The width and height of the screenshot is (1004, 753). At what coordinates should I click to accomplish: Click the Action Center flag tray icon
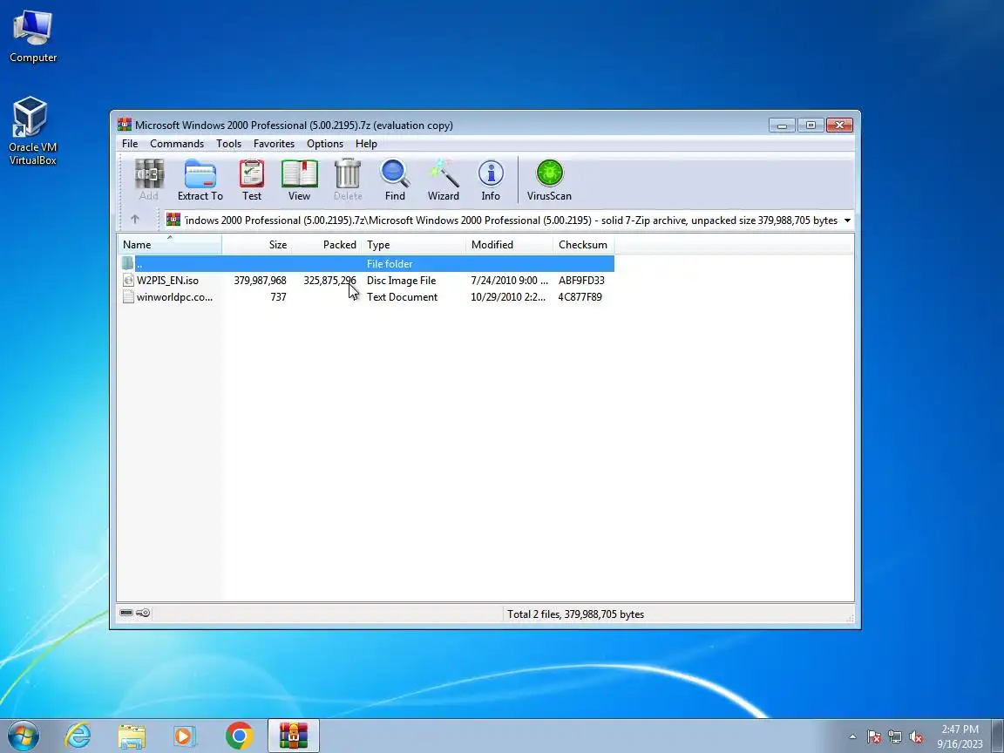pyautogui.click(x=874, y=737)
